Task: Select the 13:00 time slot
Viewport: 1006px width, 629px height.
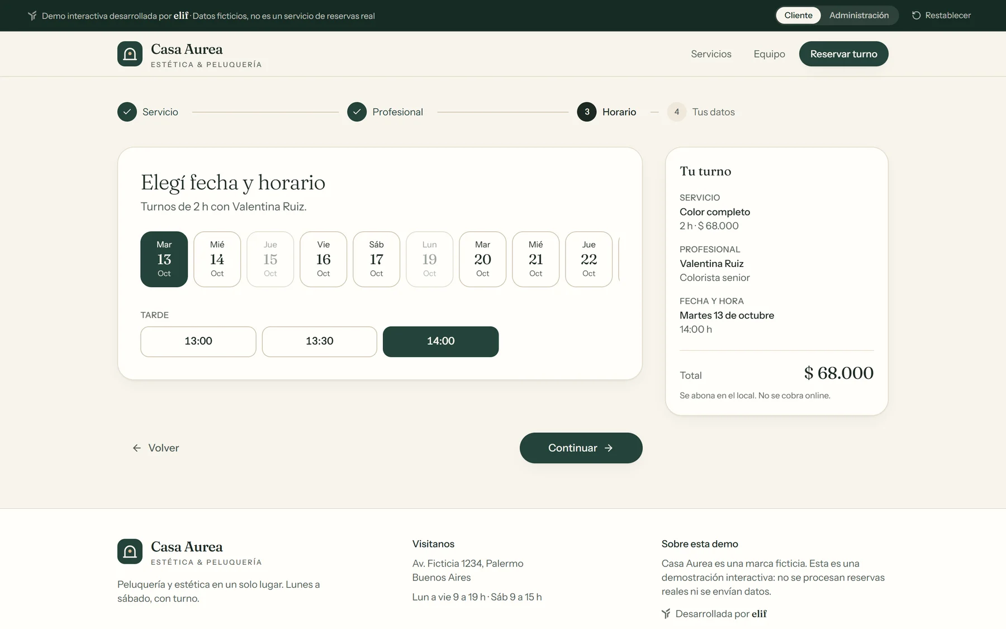Action: pos(198,341)
